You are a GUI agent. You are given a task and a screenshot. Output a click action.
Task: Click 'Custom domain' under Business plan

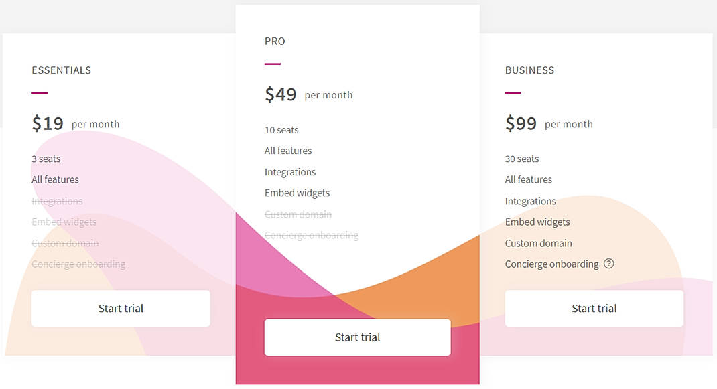pyautogui.click(x=539, y=243)
